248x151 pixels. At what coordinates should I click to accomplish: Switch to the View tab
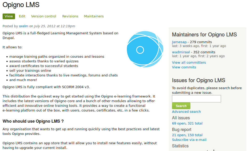coord(9,16)
